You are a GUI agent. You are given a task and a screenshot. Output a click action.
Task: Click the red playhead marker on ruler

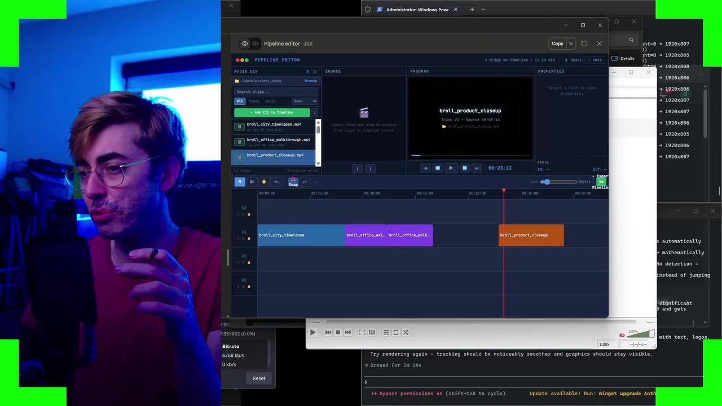coord(504,192)
